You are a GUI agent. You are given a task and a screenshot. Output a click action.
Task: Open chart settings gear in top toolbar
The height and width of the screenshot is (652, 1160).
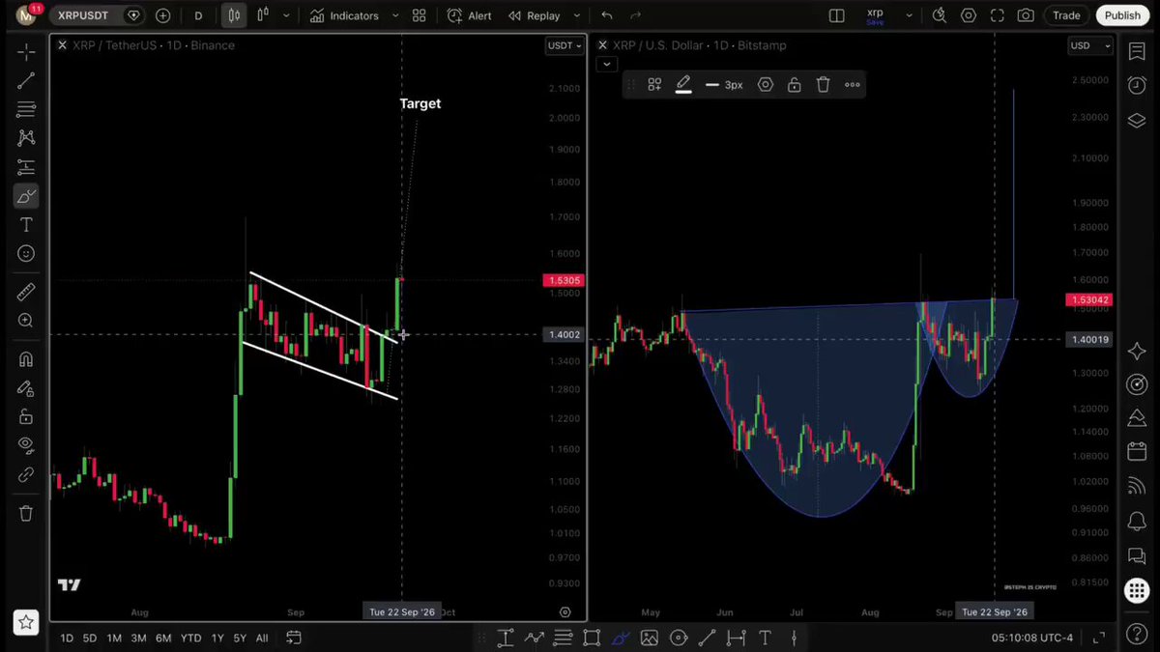point(969,15)
